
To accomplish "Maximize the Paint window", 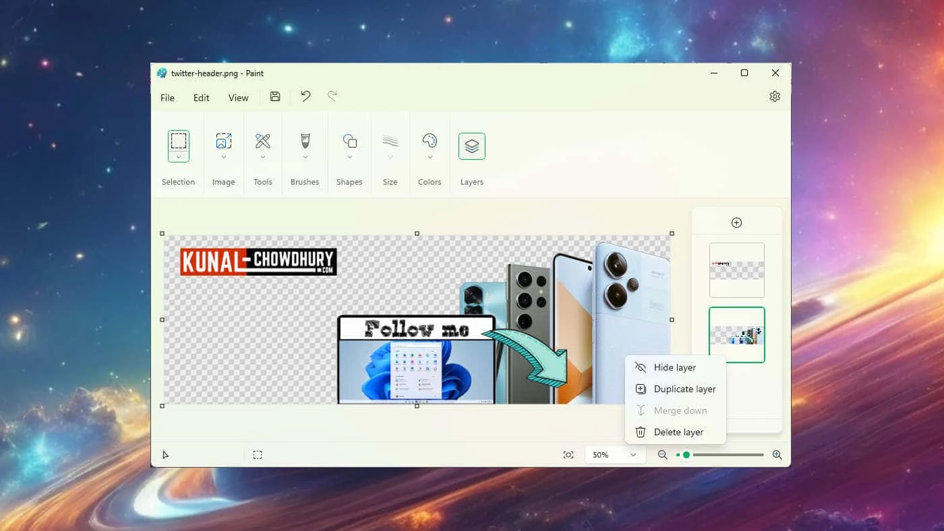I will (x=744, y=73).
